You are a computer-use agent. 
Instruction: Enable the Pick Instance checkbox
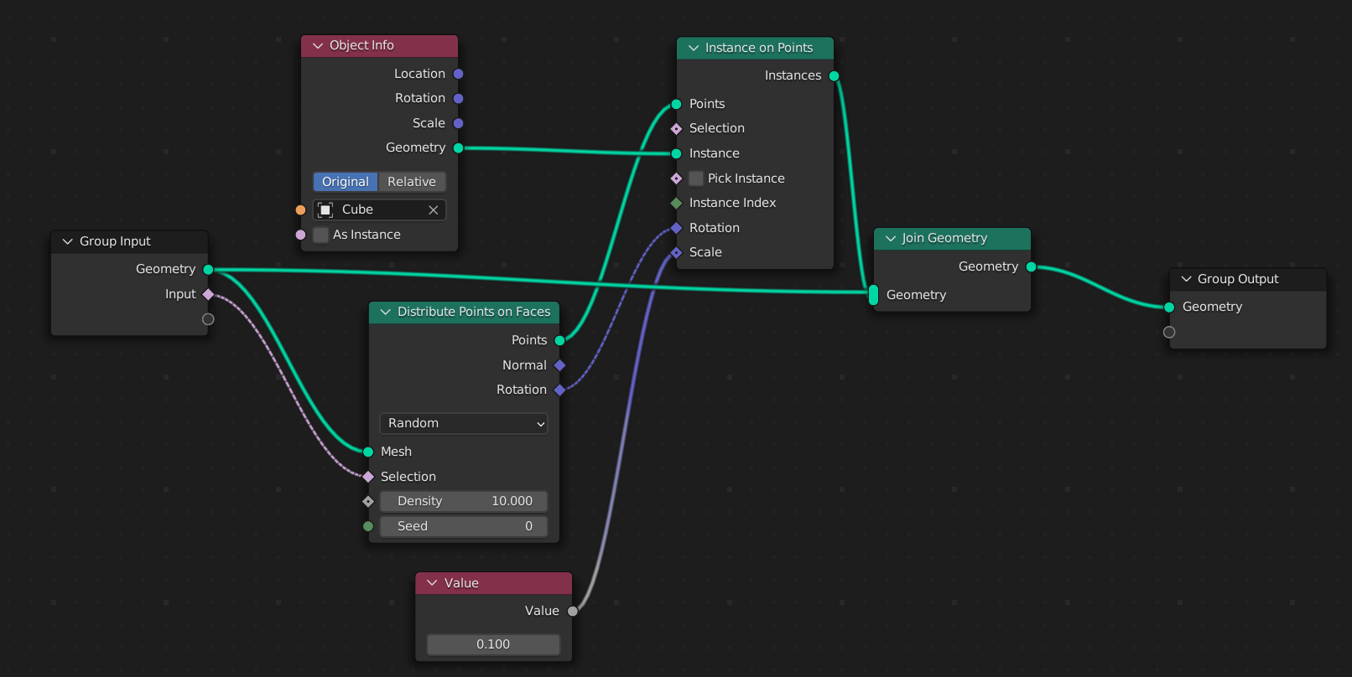[696, 178]
